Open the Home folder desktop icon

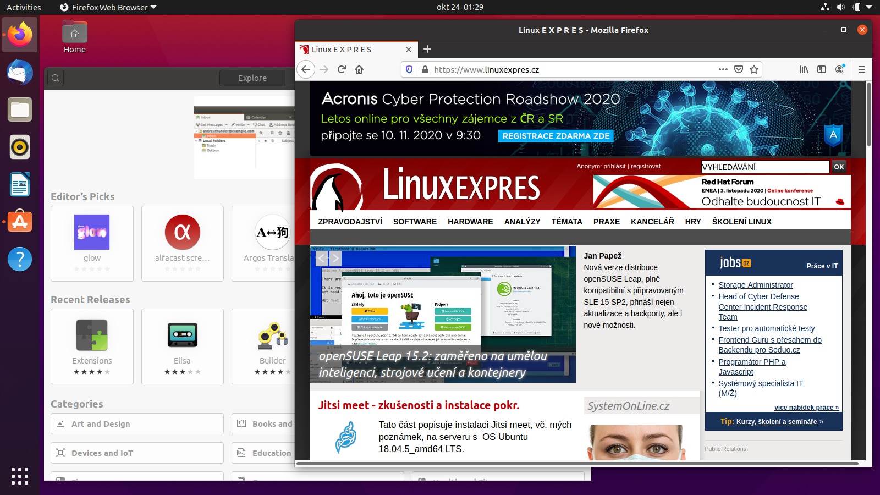[75, 37]
